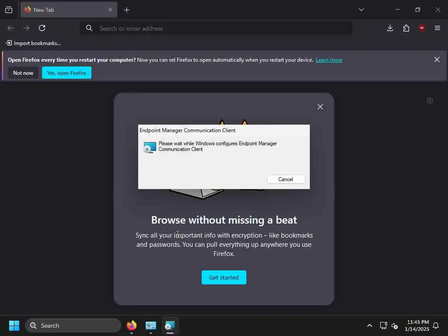The width and height of the screenshot is (448, 336).
Task: Choose Not now in startup notification
Action: [23, 73]
